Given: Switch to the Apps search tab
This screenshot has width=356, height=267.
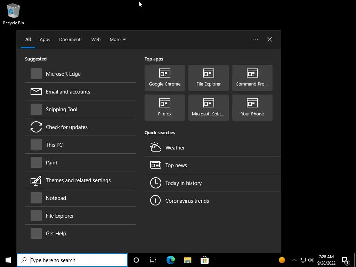Looking at the screenshot, I should pyautogui.click(x=45, y=40).
